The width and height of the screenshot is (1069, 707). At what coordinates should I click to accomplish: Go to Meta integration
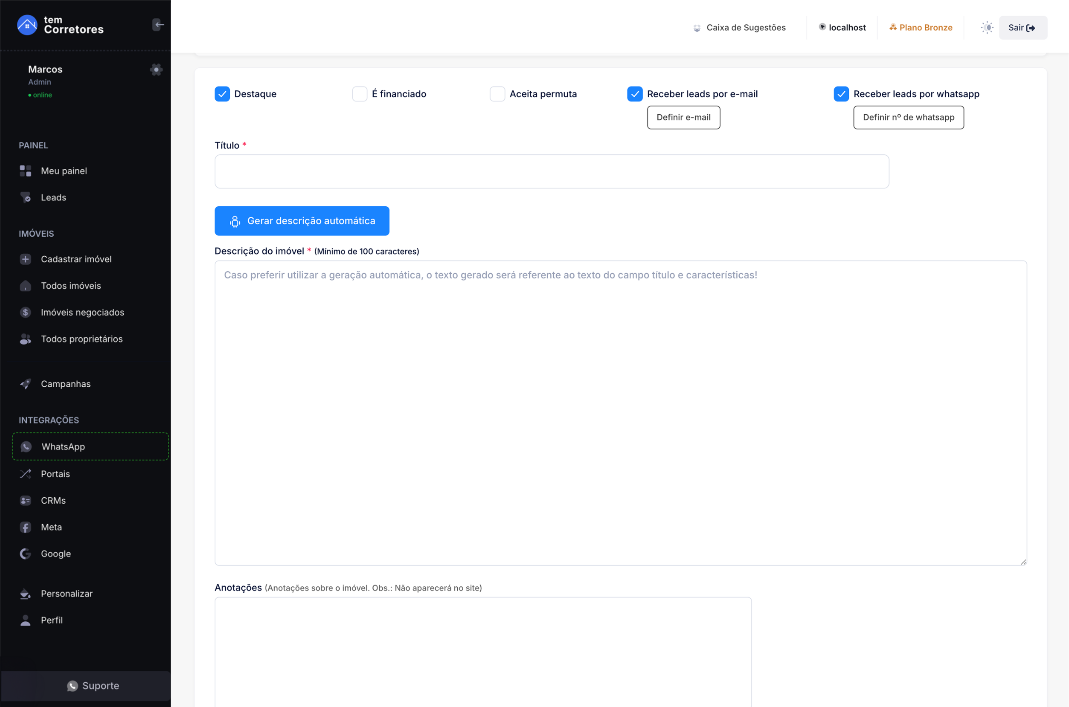click(51, 527)
